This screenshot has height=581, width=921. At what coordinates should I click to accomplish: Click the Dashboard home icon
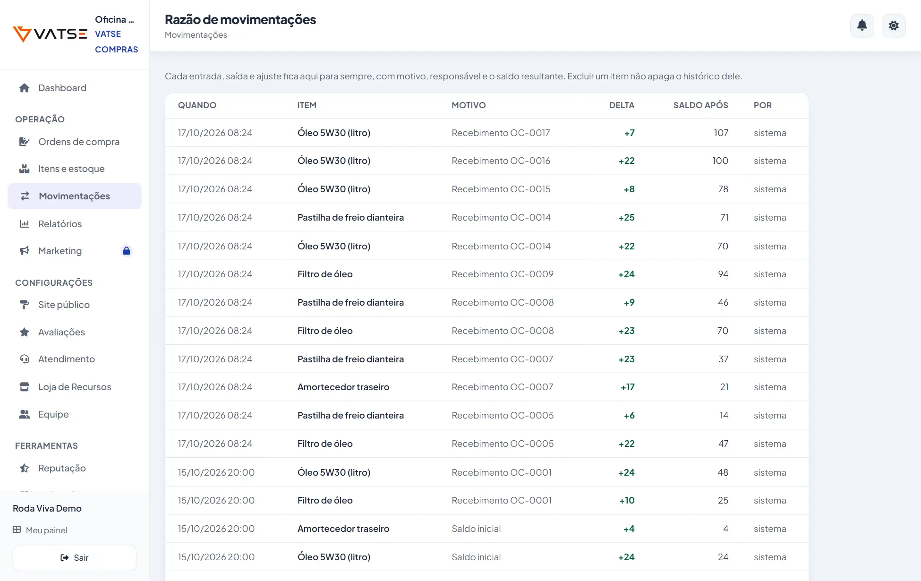[x=25, y=88]
